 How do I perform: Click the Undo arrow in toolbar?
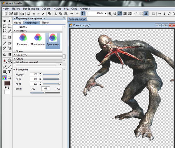(72, 14)
